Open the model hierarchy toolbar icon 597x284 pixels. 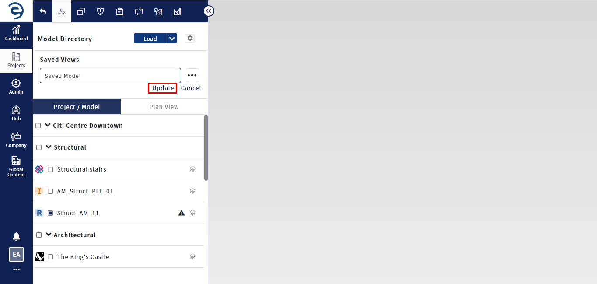(62, 11)
